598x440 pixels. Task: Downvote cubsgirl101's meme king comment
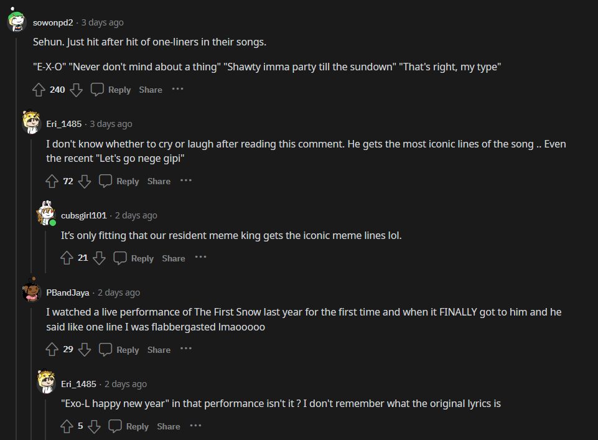99,258
